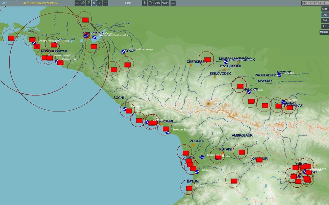This screenshot has height=205, width=329.
Task: Click the cursor coordinates readout text
Action: [x=41, y=3]
